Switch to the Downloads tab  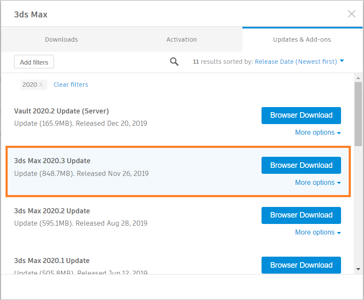coord(61,39)
